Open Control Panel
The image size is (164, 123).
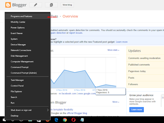pyautogui.click(x=28, y=86)
